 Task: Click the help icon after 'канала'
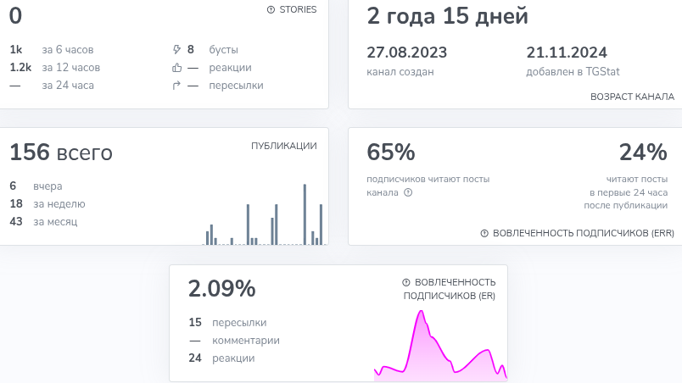pyautogui.click(x=408, y=192)
